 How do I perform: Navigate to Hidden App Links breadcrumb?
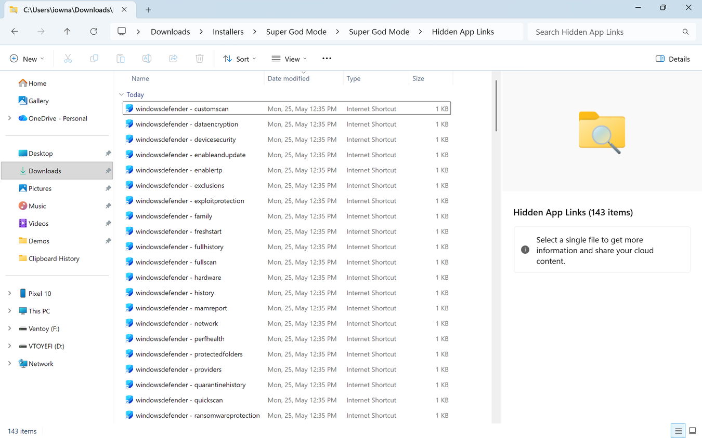(x=463, y=32)
